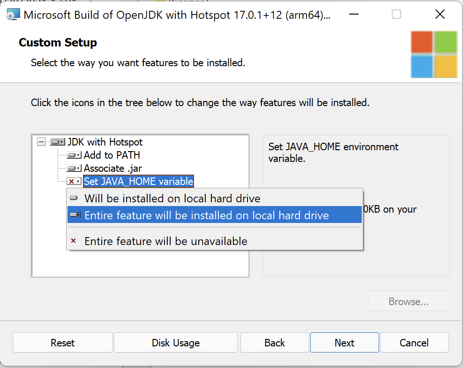Choose Entire feature will be unavailable

coord(165,241)
